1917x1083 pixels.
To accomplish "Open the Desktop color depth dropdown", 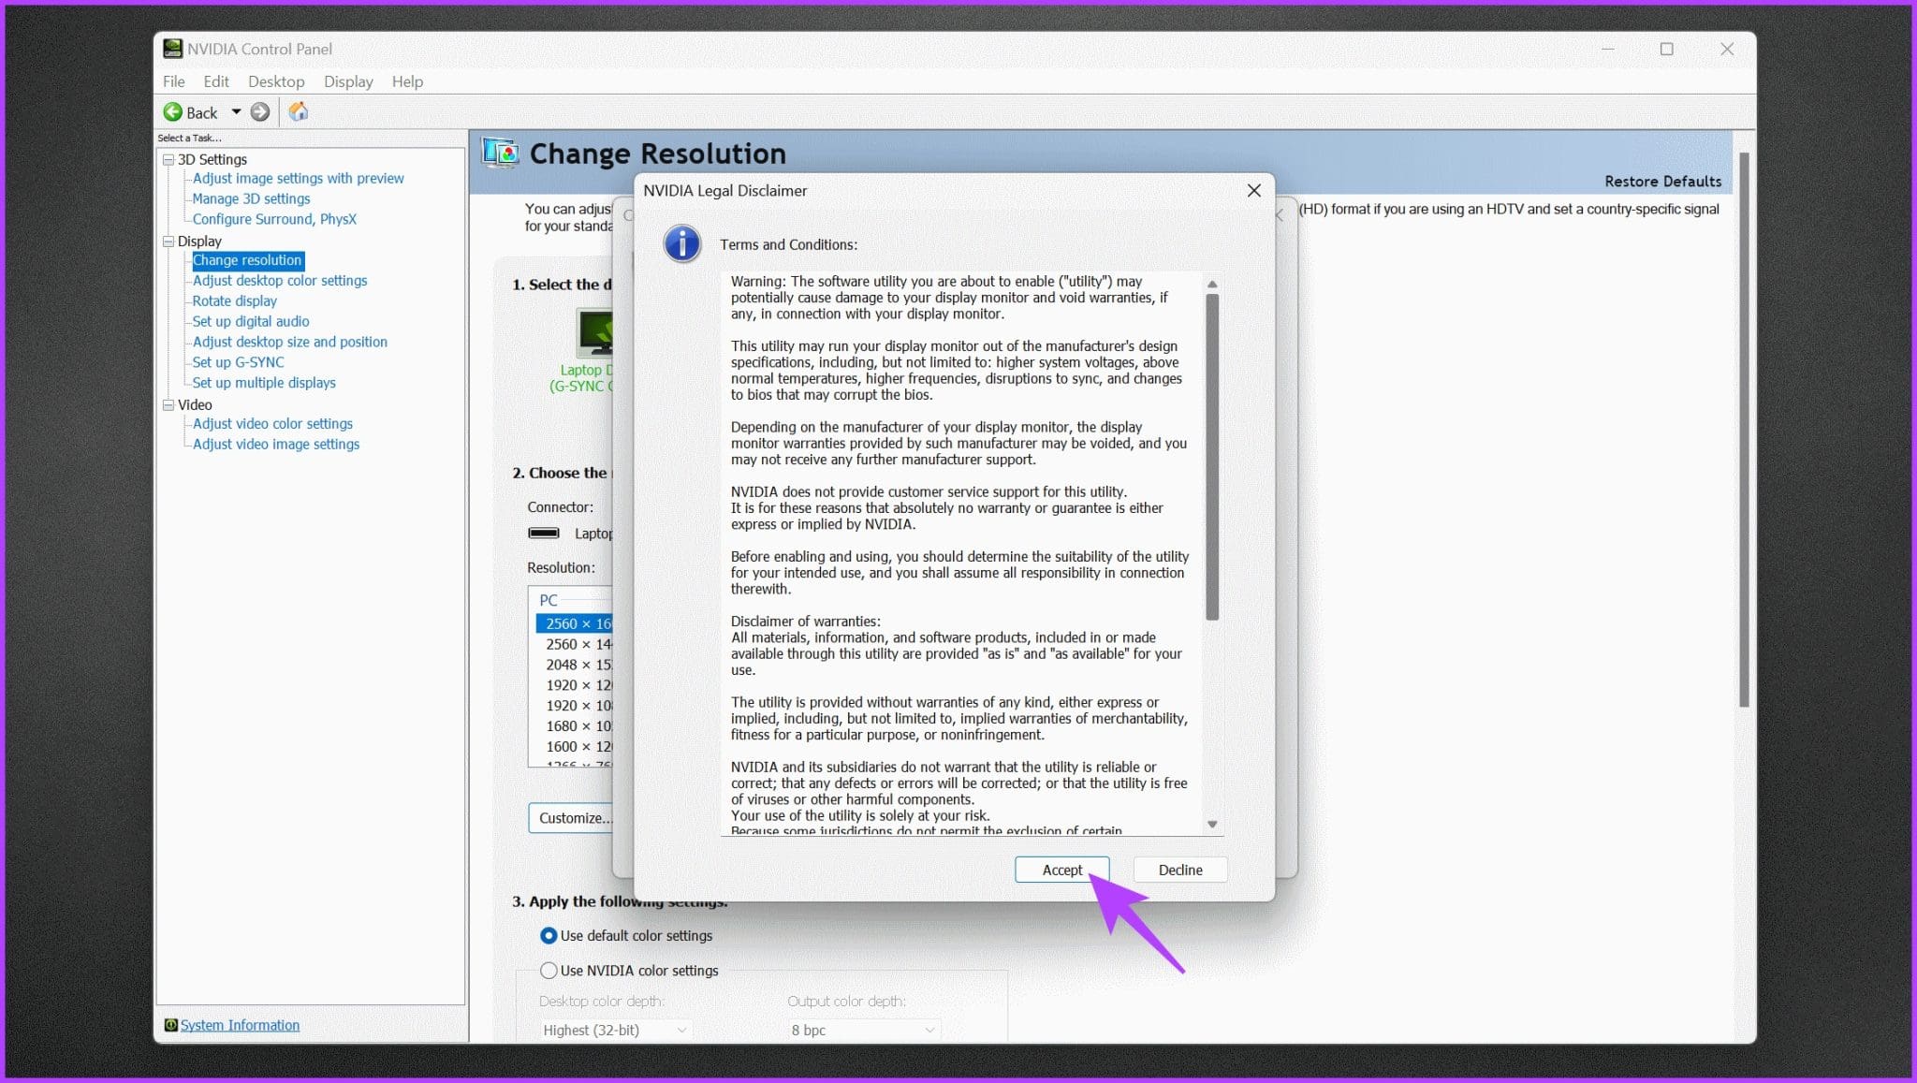I will tap(615, 1030).
